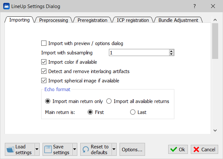Click the vertical scrollbar down arrow
223x159 pixels.
coord(215,130)
